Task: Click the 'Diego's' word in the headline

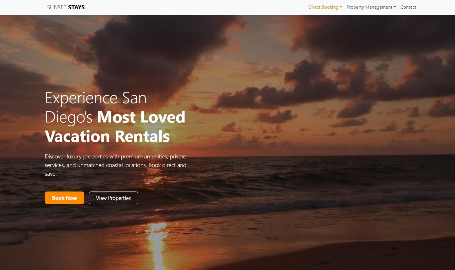Action: 69,117
